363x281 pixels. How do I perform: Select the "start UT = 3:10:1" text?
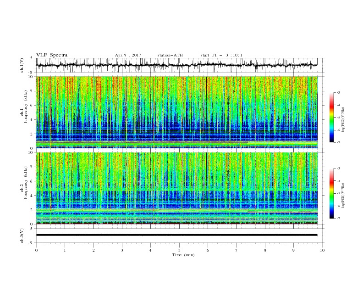pyautogui.click(x=221, y=55)
